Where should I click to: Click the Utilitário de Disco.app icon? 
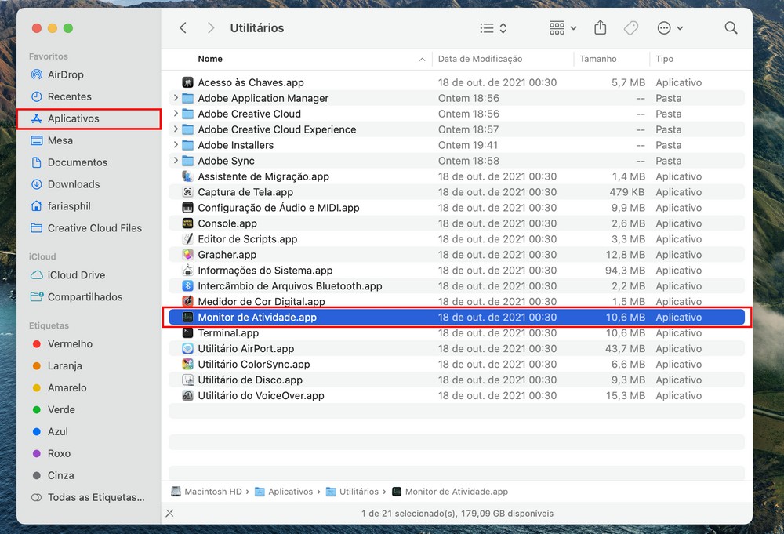[x=187, y=380]
